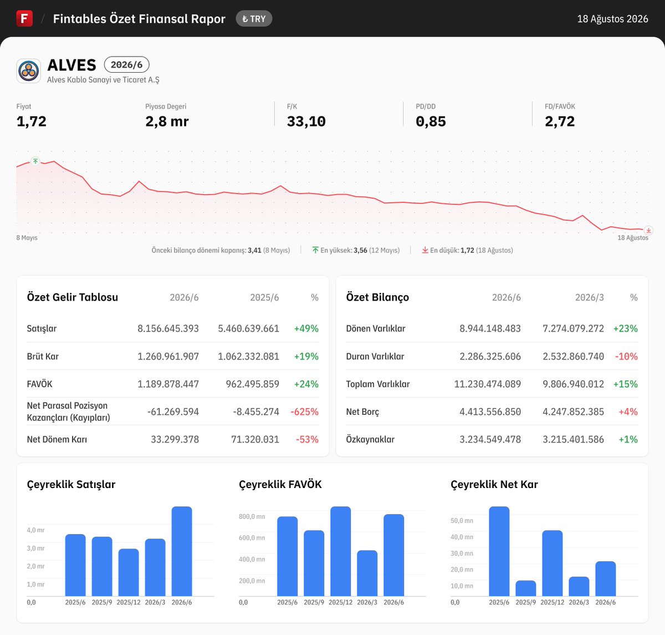Click Toplam Varlıklar value 11.230.474.089

(x=488, y=384)
